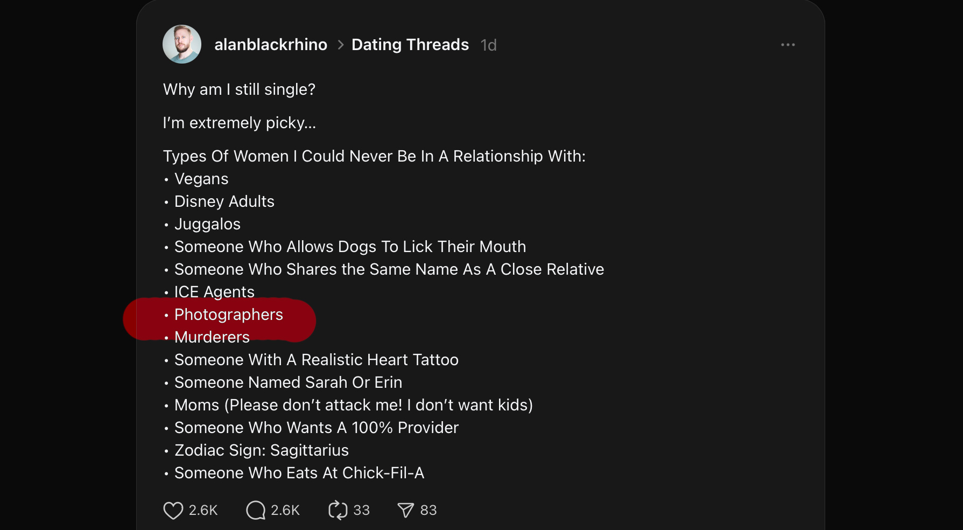Open the three-dot more options menu
Screen dimensions: 963x530
[x=788, y=45]
